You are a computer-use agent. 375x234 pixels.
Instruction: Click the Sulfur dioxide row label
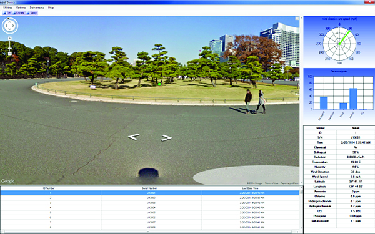click(320, 221)
